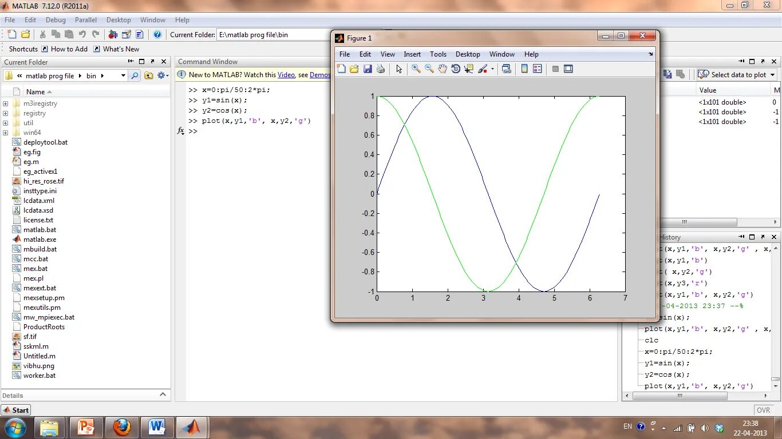Open the Tools menu in Figure 1

[x=438, y=54]
